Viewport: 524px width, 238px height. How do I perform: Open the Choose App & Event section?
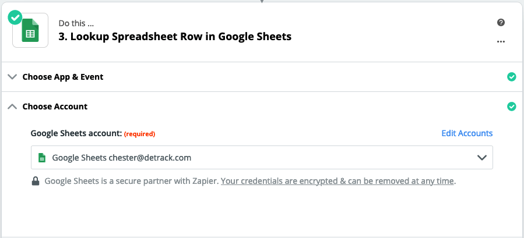pos(262,77)
